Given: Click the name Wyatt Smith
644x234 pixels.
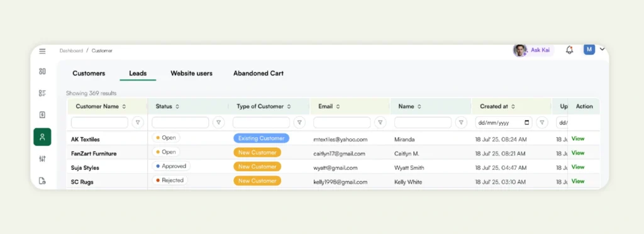Looking at the screenshot, I should [x=409, y=168].
